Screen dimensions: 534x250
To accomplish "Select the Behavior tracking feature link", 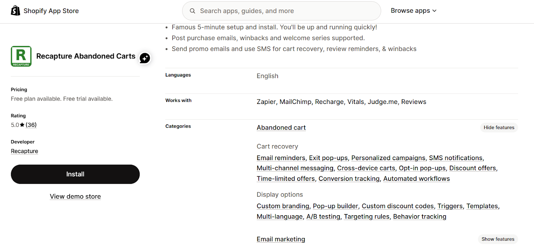I will tap(420, 217).
